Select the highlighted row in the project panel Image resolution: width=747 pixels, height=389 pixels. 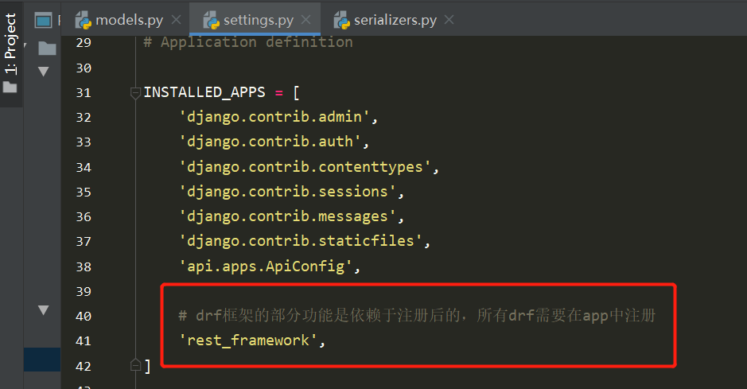(x=42, y=360)
